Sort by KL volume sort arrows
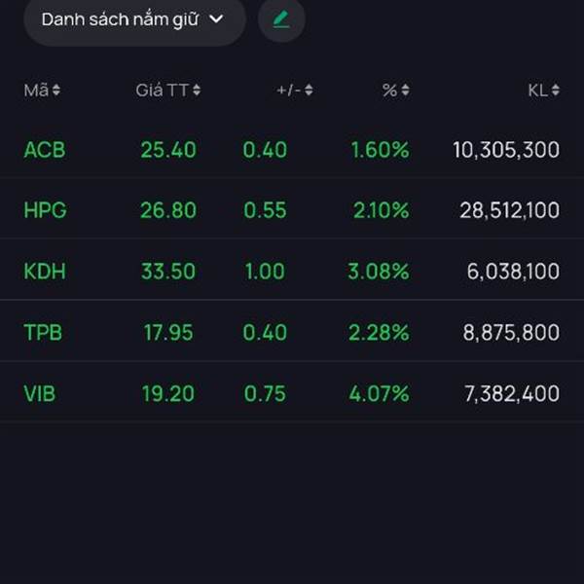The width and height of the screenshot is (584, 584). (555, 91)
